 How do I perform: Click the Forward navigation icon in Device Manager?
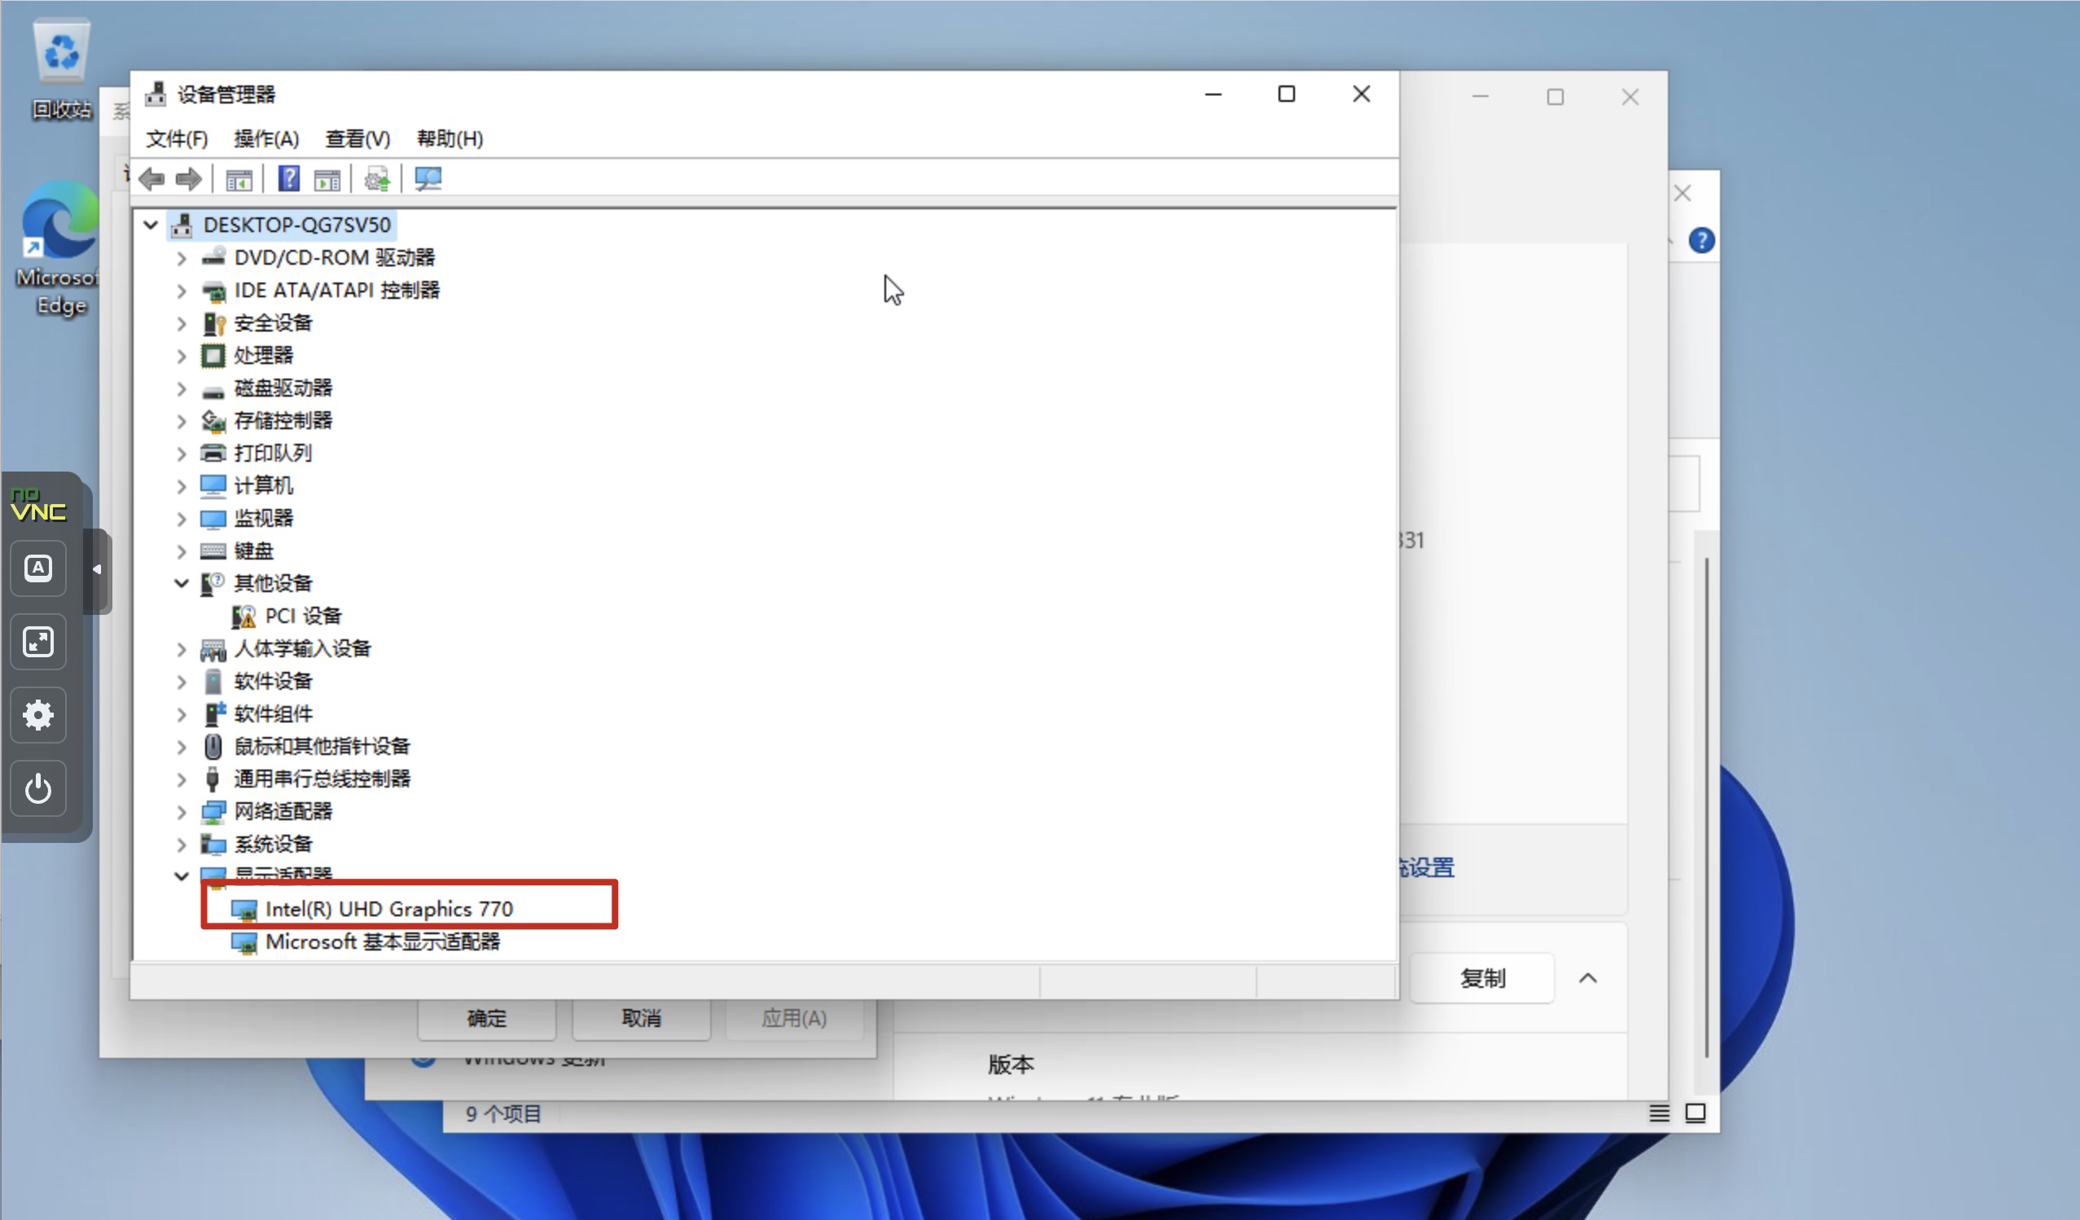click(x=188, y=179)
